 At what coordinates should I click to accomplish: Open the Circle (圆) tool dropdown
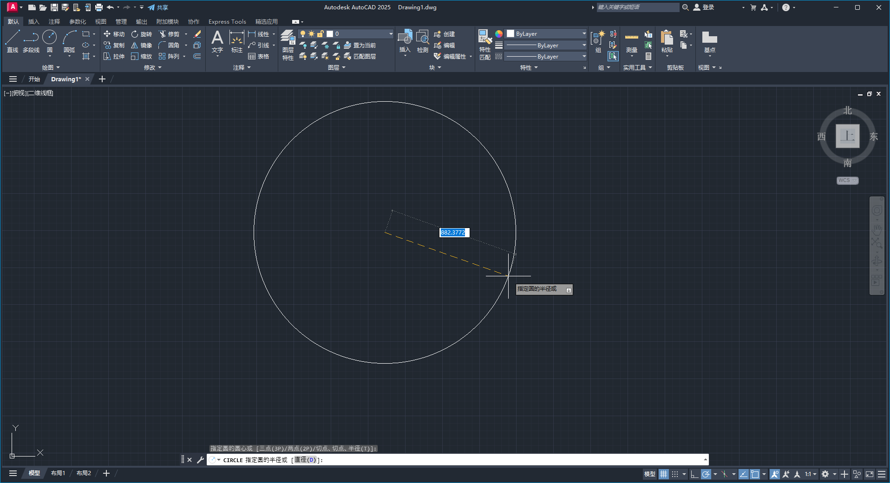point(49,56)
